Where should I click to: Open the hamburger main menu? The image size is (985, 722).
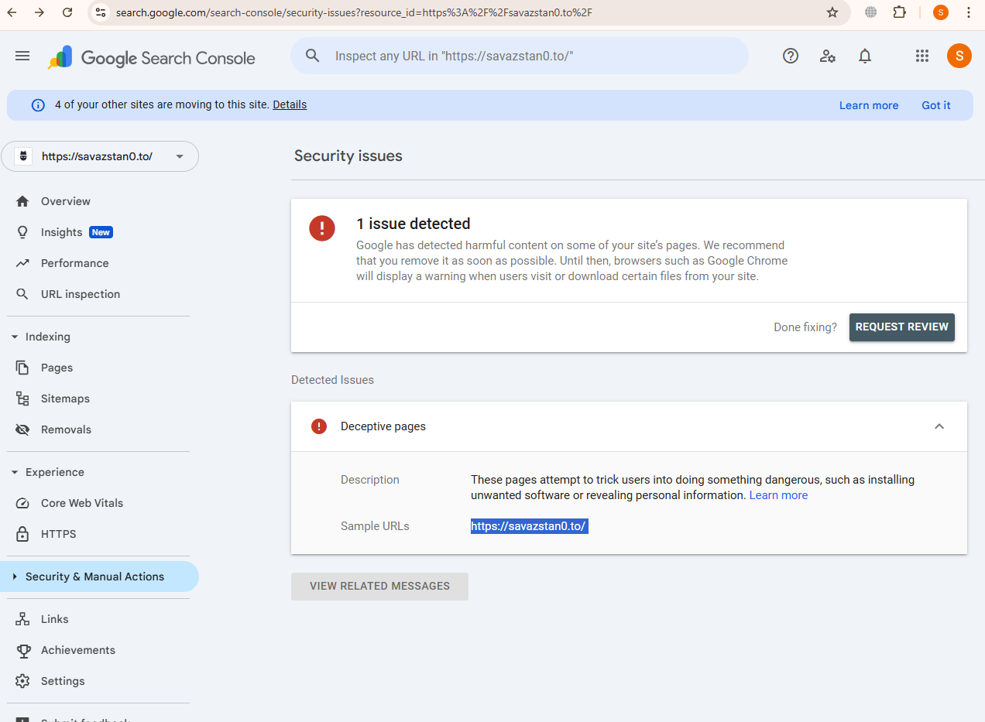22,56
